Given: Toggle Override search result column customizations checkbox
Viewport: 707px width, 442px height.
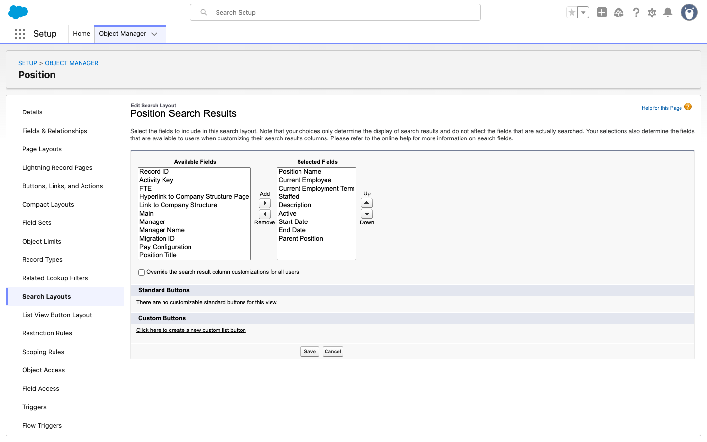Looking at the screenshot, I should (141, 272).
